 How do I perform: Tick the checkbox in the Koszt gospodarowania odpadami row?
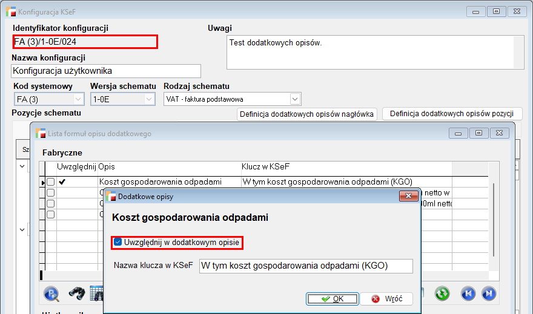[x=51, y=182]
